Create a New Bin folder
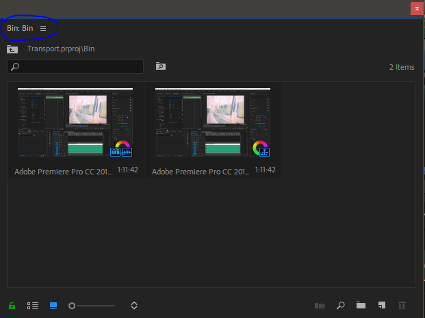Image resolution: width=425 pixels, height=318 pixels. (x=361, y=305)
